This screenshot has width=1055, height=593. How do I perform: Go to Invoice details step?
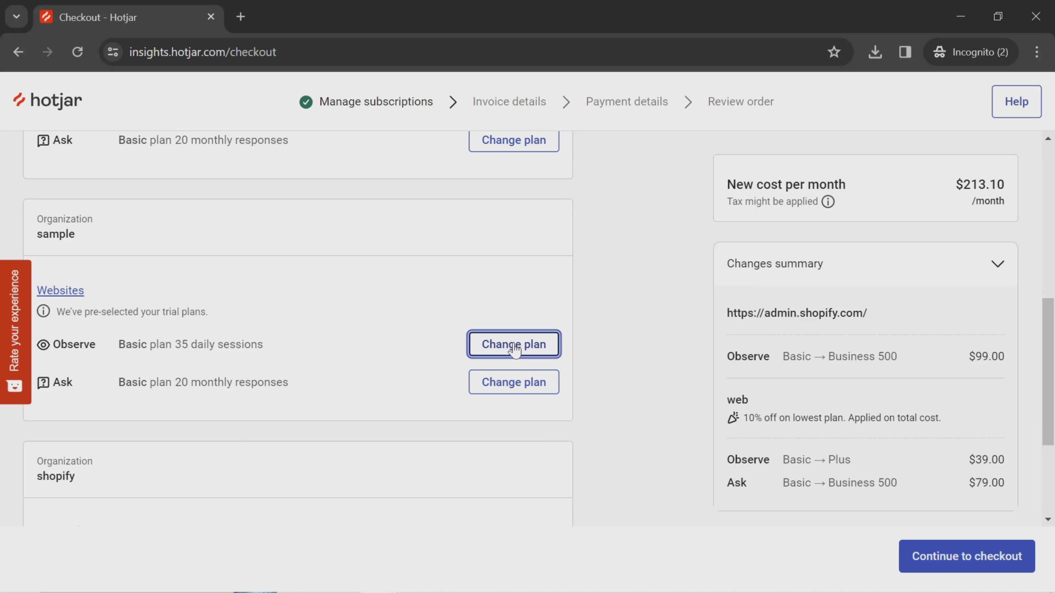click(509, 102)
